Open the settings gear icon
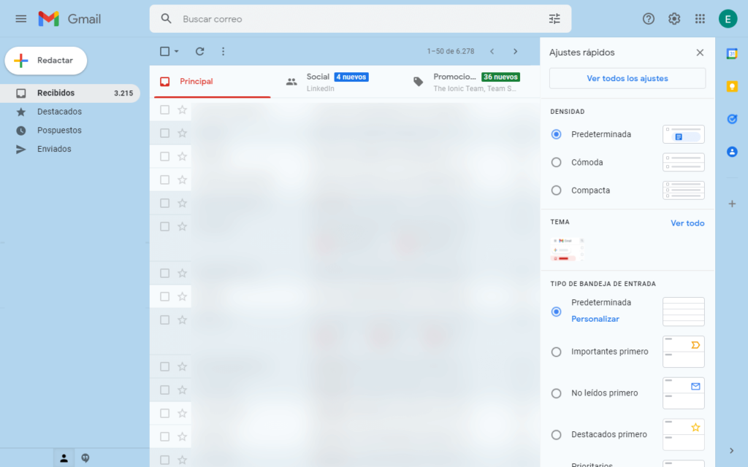The width and height of the screenshot is (748, 467). 674,19
